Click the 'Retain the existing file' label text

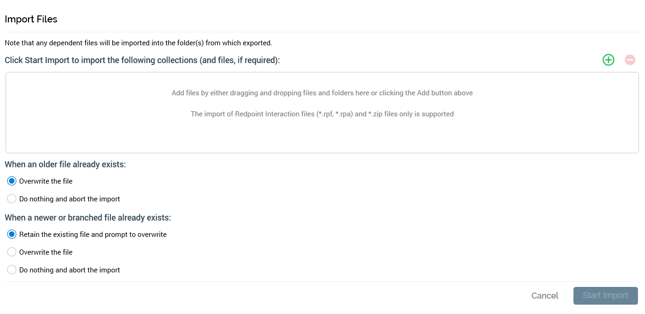93,235
